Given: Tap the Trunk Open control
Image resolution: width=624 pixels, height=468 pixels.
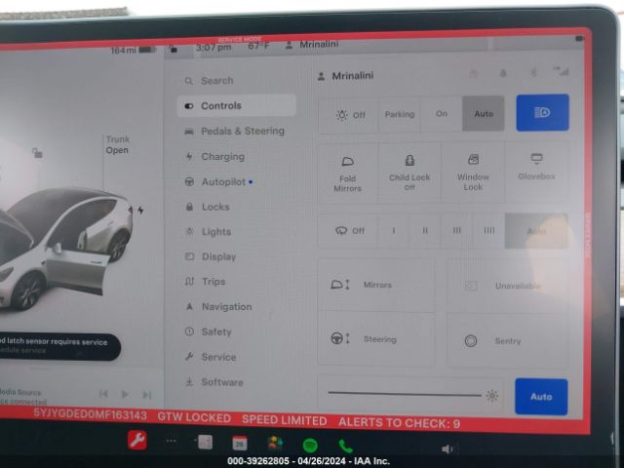Looking at the screenshot, I should [117, 145].
